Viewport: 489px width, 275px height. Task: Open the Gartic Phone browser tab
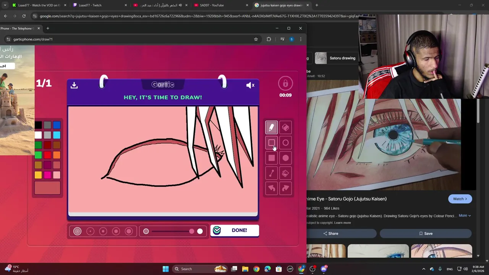[21, 28]
